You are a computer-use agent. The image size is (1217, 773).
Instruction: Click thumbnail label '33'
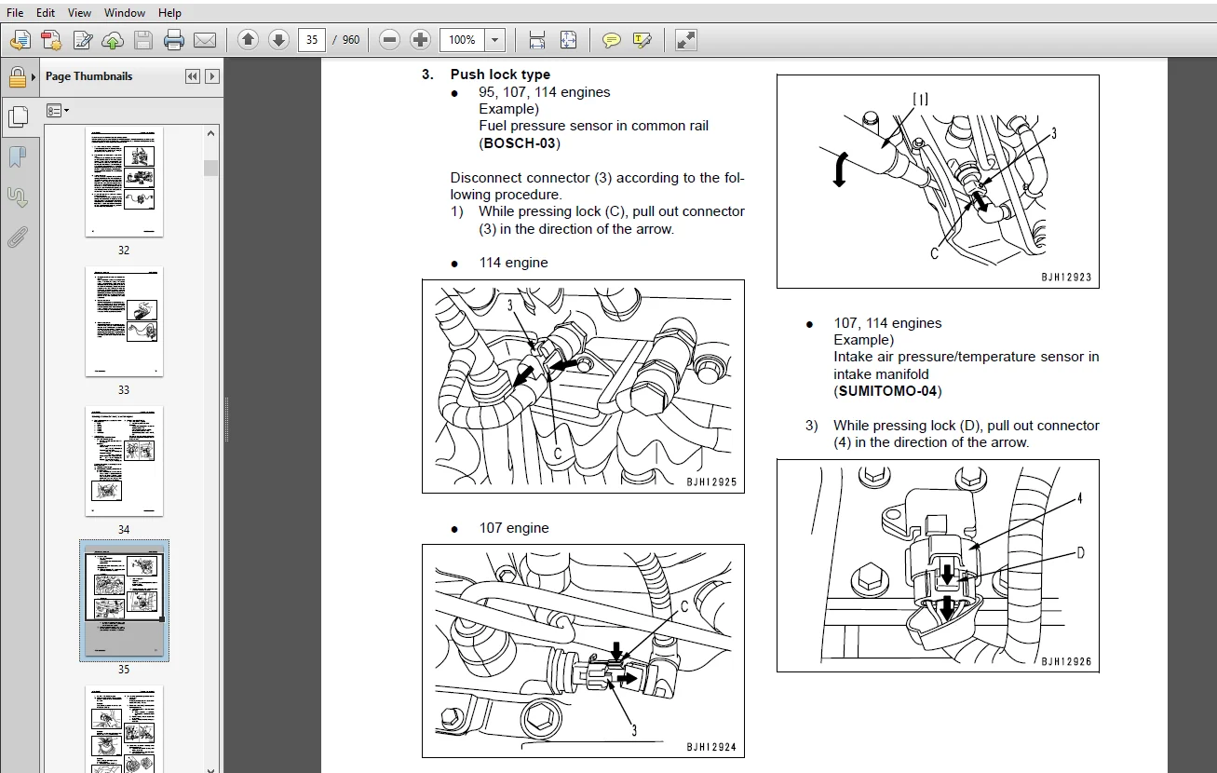pyautogui.click(x=124, y=389)
